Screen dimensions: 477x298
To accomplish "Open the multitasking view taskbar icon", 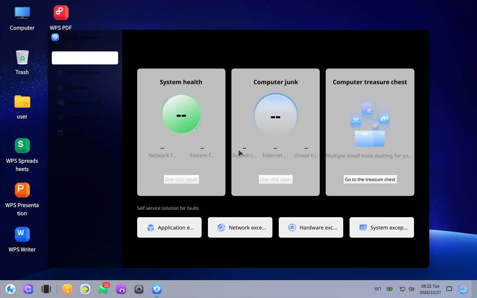I will [x=46, y=289].
